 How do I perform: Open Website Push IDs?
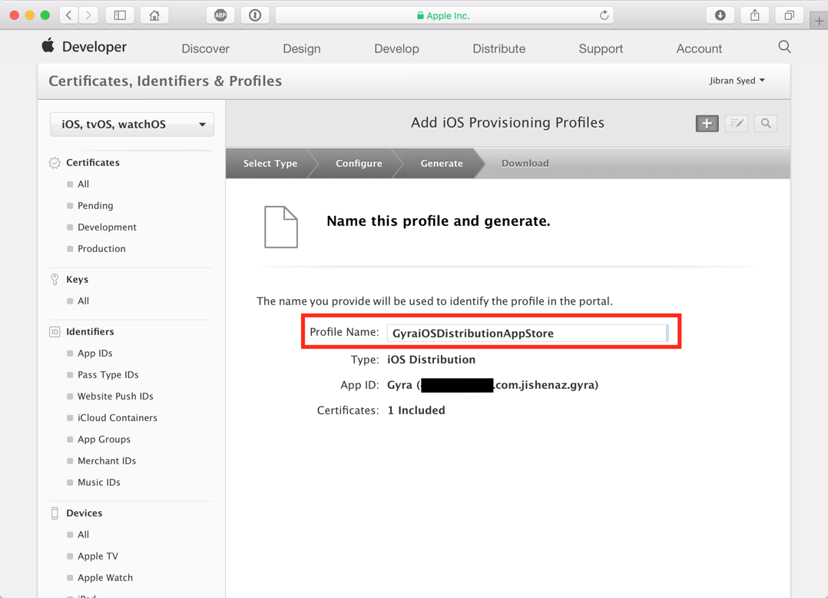click(x=116, y=396)
